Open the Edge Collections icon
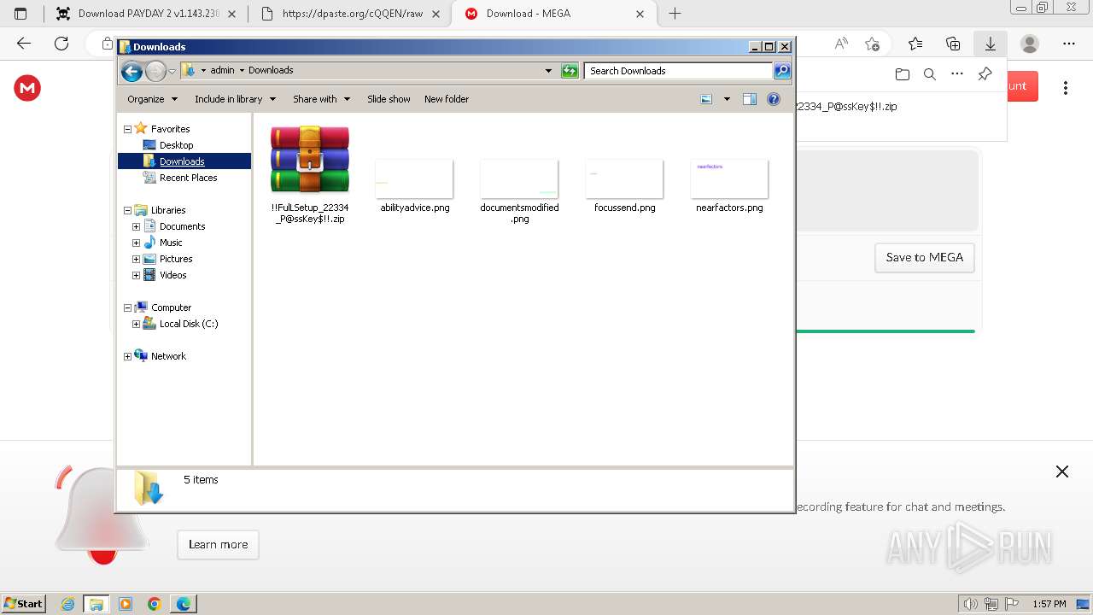The image size is (1093, 615). pos(953,44)
